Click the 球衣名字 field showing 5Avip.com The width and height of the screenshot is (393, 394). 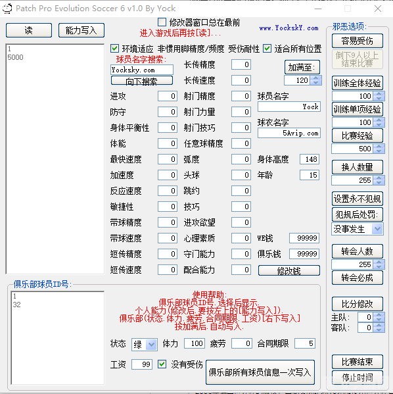pyautogui.click(x=289, y=133)
